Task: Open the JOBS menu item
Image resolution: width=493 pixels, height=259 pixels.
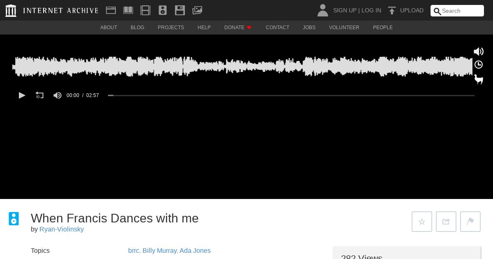Action: 309,28
